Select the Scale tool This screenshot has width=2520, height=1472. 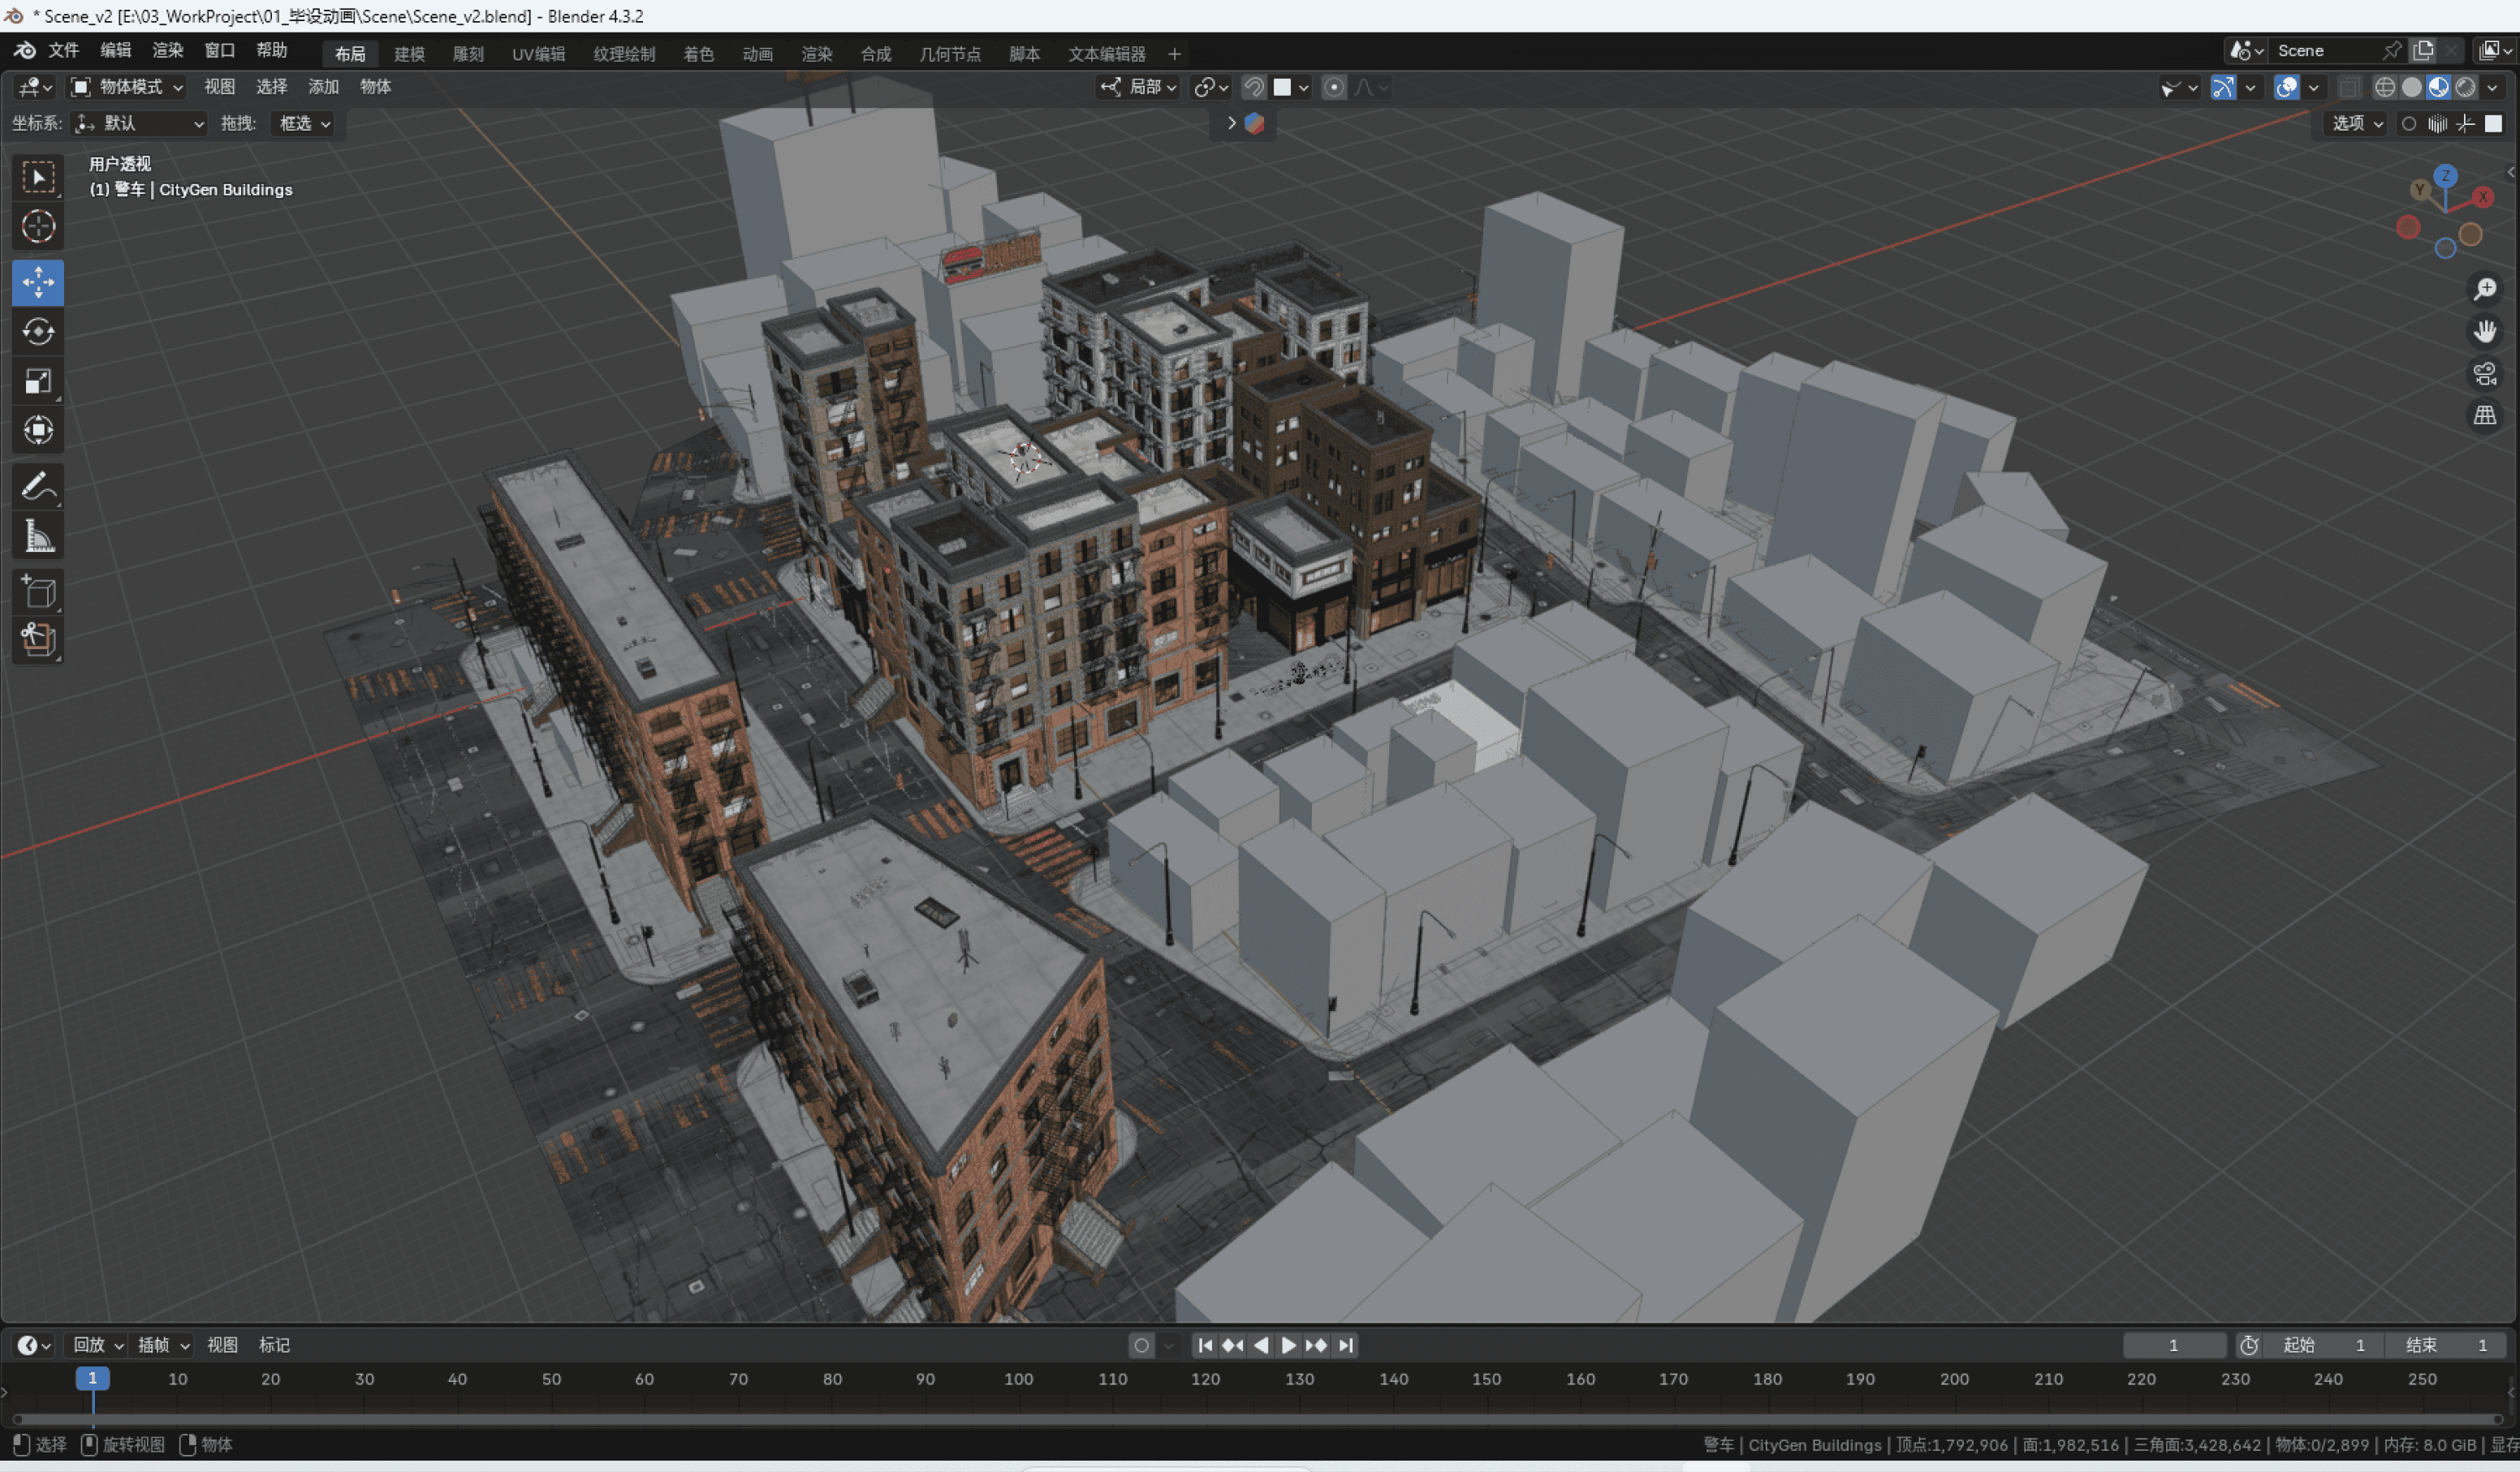pos(38,381)
